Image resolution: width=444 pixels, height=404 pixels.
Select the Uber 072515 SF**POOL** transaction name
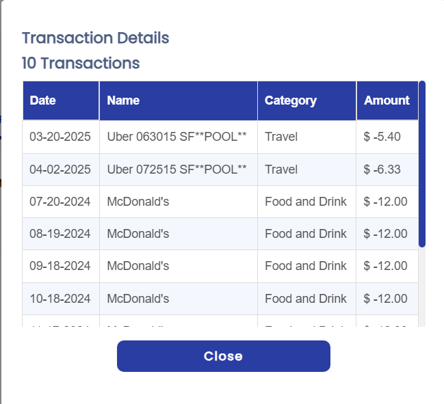pyautogui.click(x=177, y=170)
